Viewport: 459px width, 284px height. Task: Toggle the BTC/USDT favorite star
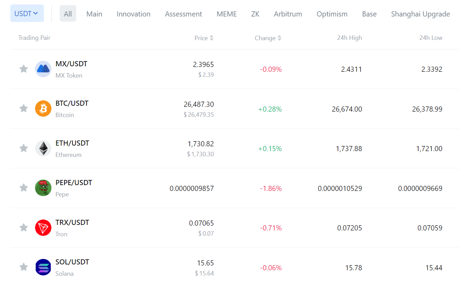point(23,108)
